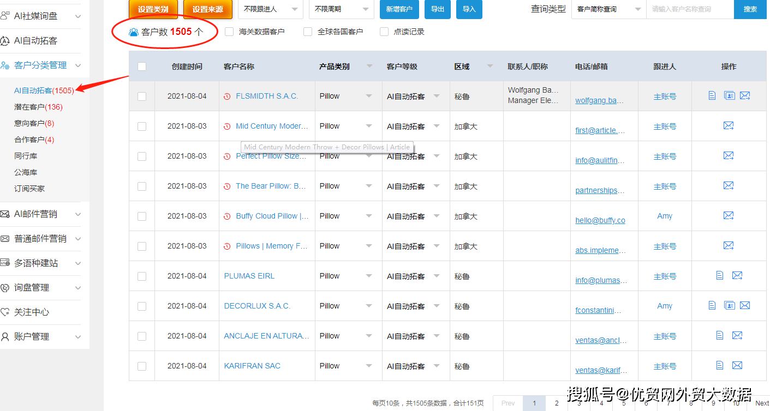Open the 产品类别 column filter arrow
This screenshot has width=770, height=411.
coord(370,66)
